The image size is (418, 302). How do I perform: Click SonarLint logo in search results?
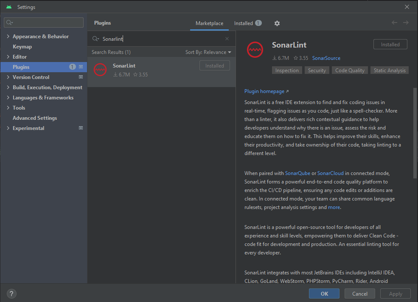(x=100, y=70)
